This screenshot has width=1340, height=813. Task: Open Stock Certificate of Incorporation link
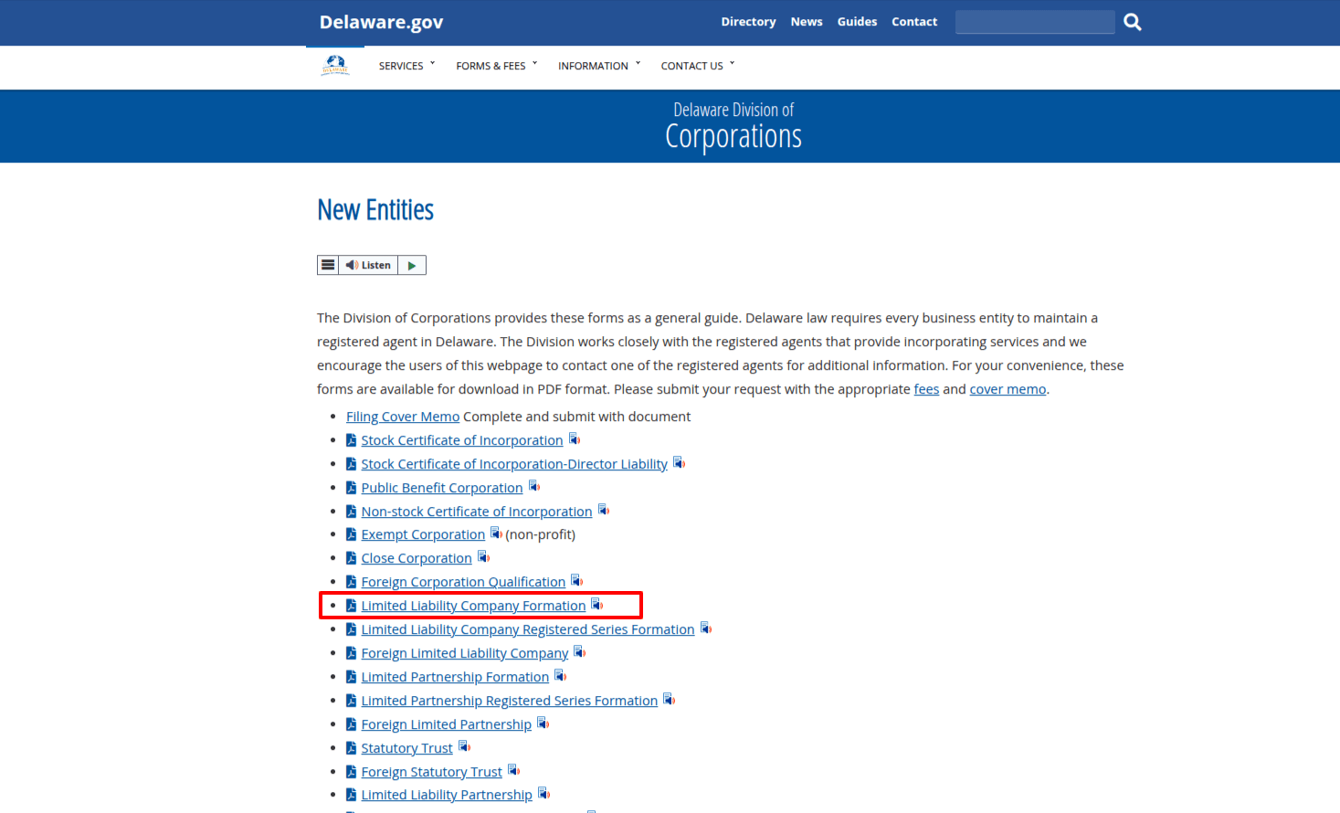pyautogui.click(x=462, y=440)
